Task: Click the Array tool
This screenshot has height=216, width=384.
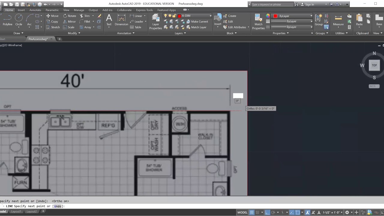Action: point(85,27)
